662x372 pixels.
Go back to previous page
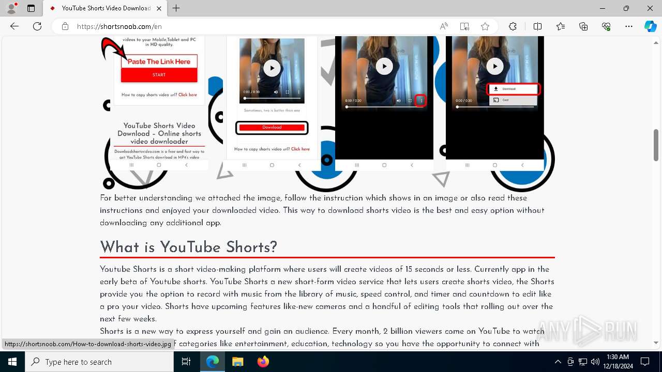coord(14,26)
